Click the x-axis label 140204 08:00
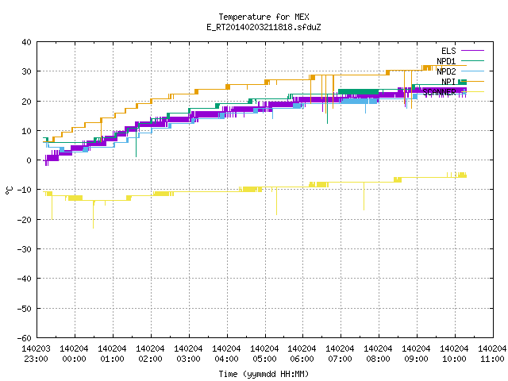Screen dimensions: 508x381 click(x=378, y=354)
